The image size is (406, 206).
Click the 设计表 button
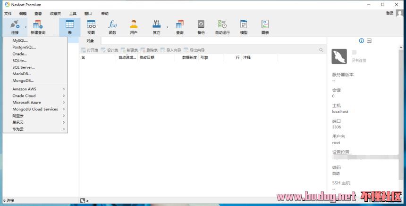[110, 50]
